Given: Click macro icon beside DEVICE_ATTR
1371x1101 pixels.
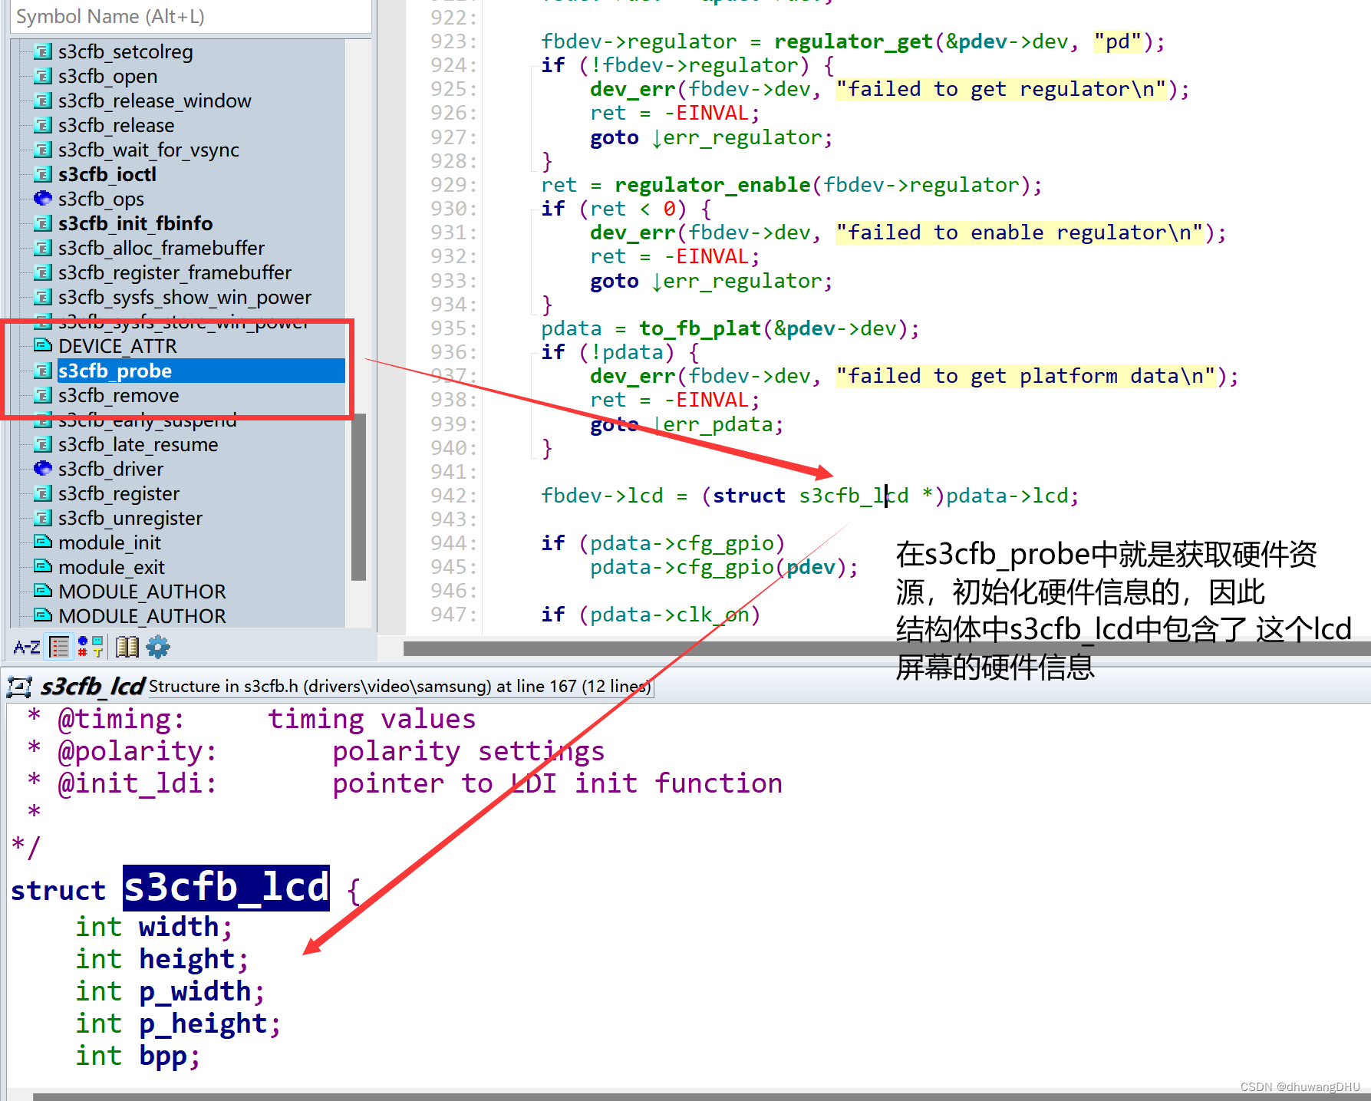Looking at the screenshot, I should click(43, 346).
